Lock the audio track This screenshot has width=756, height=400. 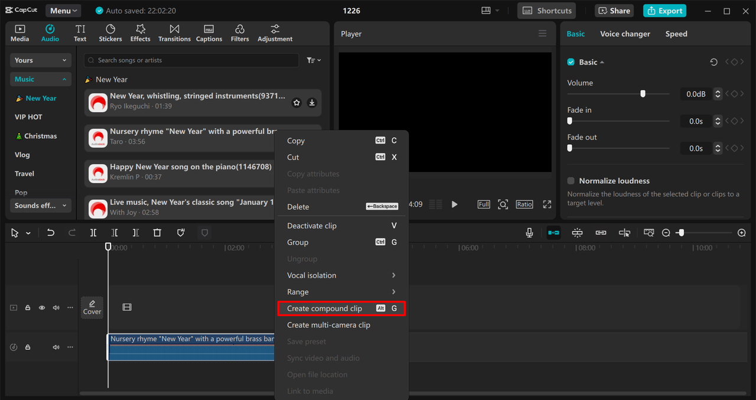28,347
